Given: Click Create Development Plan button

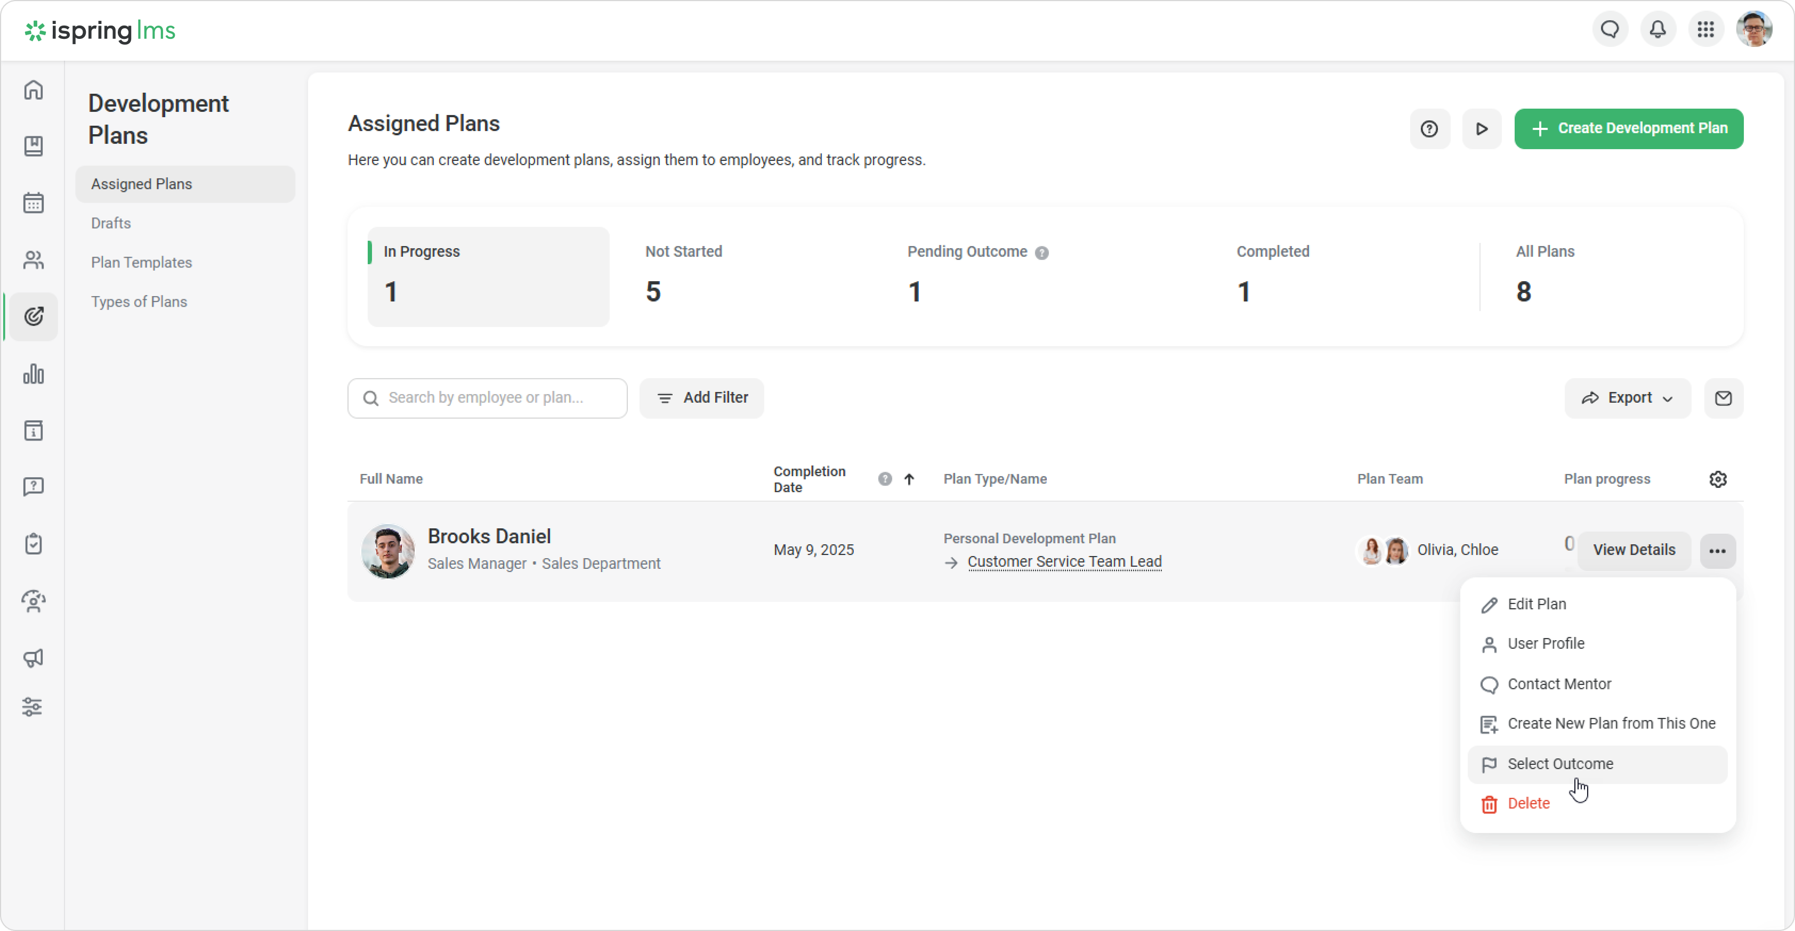Looking at the screenshot, I should coord(1629,129).
